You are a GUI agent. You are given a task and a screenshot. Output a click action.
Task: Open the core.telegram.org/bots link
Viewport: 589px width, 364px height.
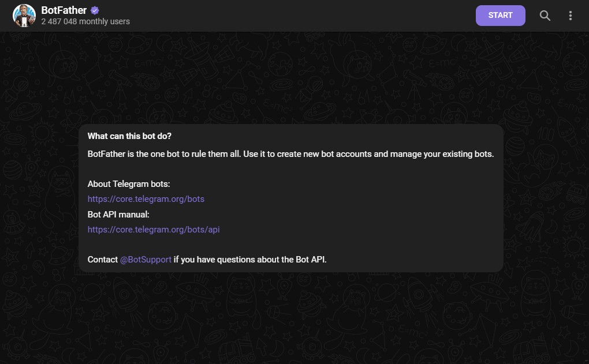[146, 199]
